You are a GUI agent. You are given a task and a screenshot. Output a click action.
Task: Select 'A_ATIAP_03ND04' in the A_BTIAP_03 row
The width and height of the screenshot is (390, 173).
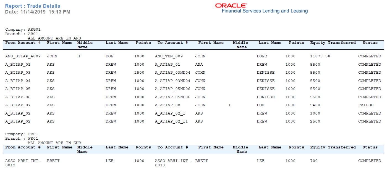click(x=172, y=73)
